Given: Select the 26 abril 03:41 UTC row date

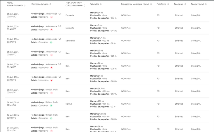Looking at the screenshot, I should [12, 28].
